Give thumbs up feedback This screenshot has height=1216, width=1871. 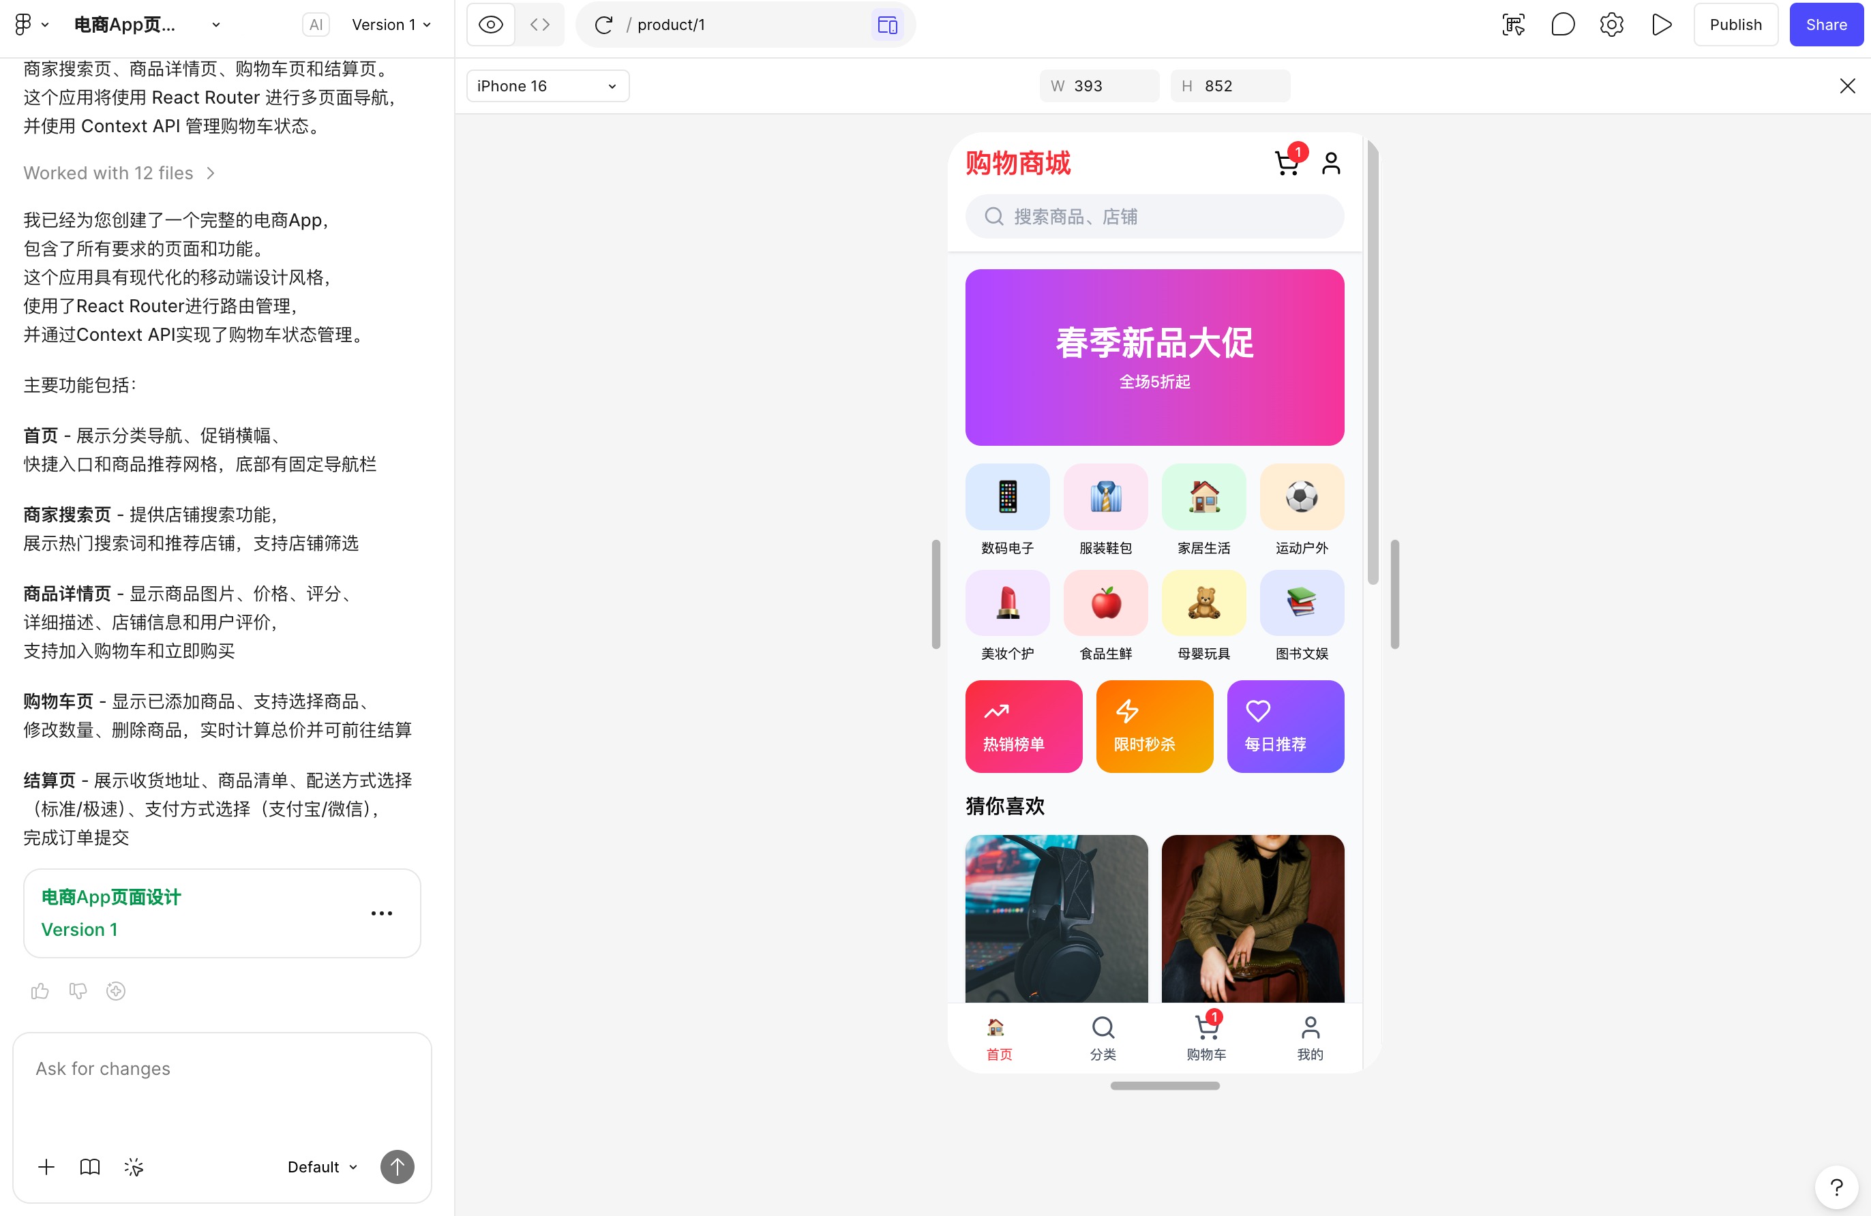(x=40, y=991)
